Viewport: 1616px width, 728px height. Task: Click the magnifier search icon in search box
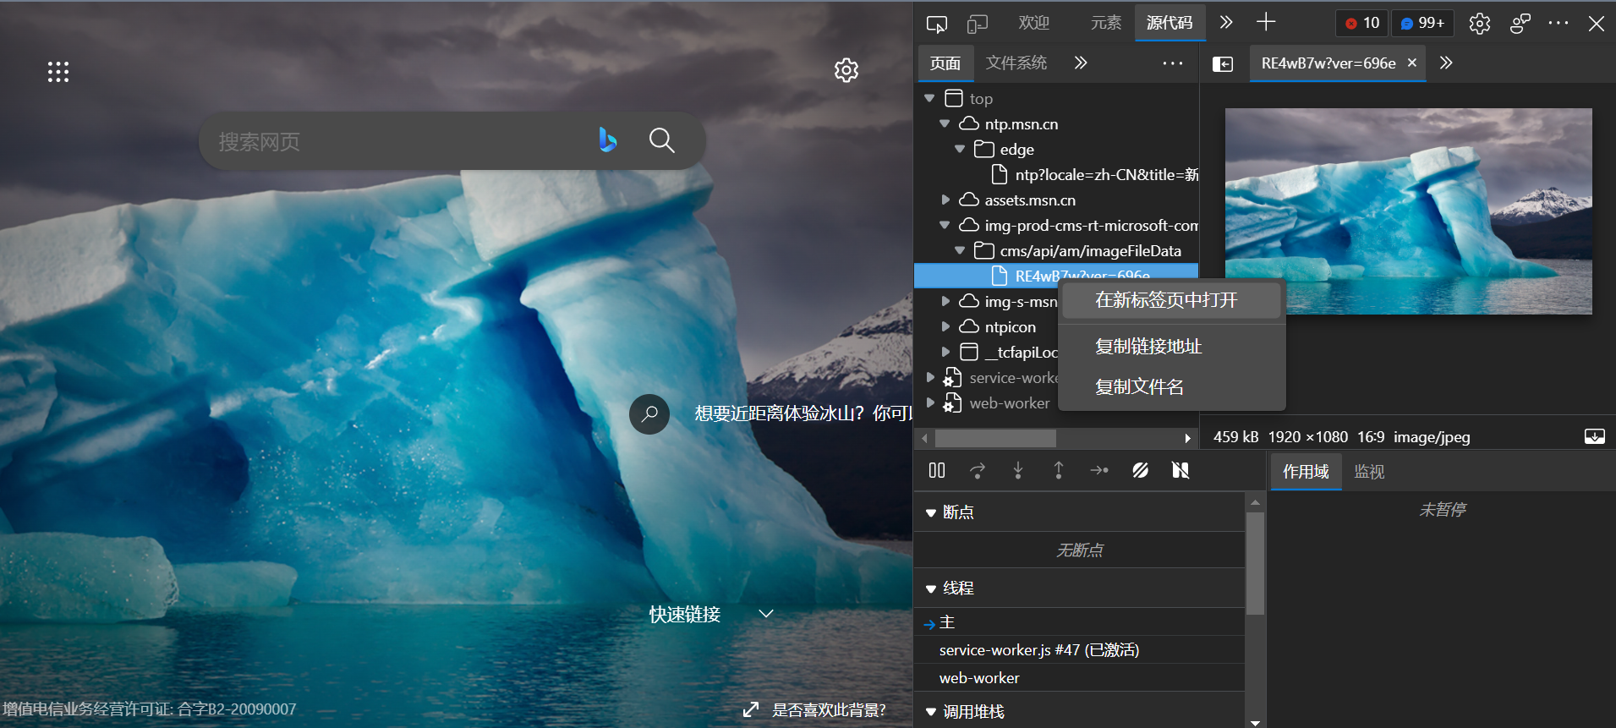click(x=661, y=140)
